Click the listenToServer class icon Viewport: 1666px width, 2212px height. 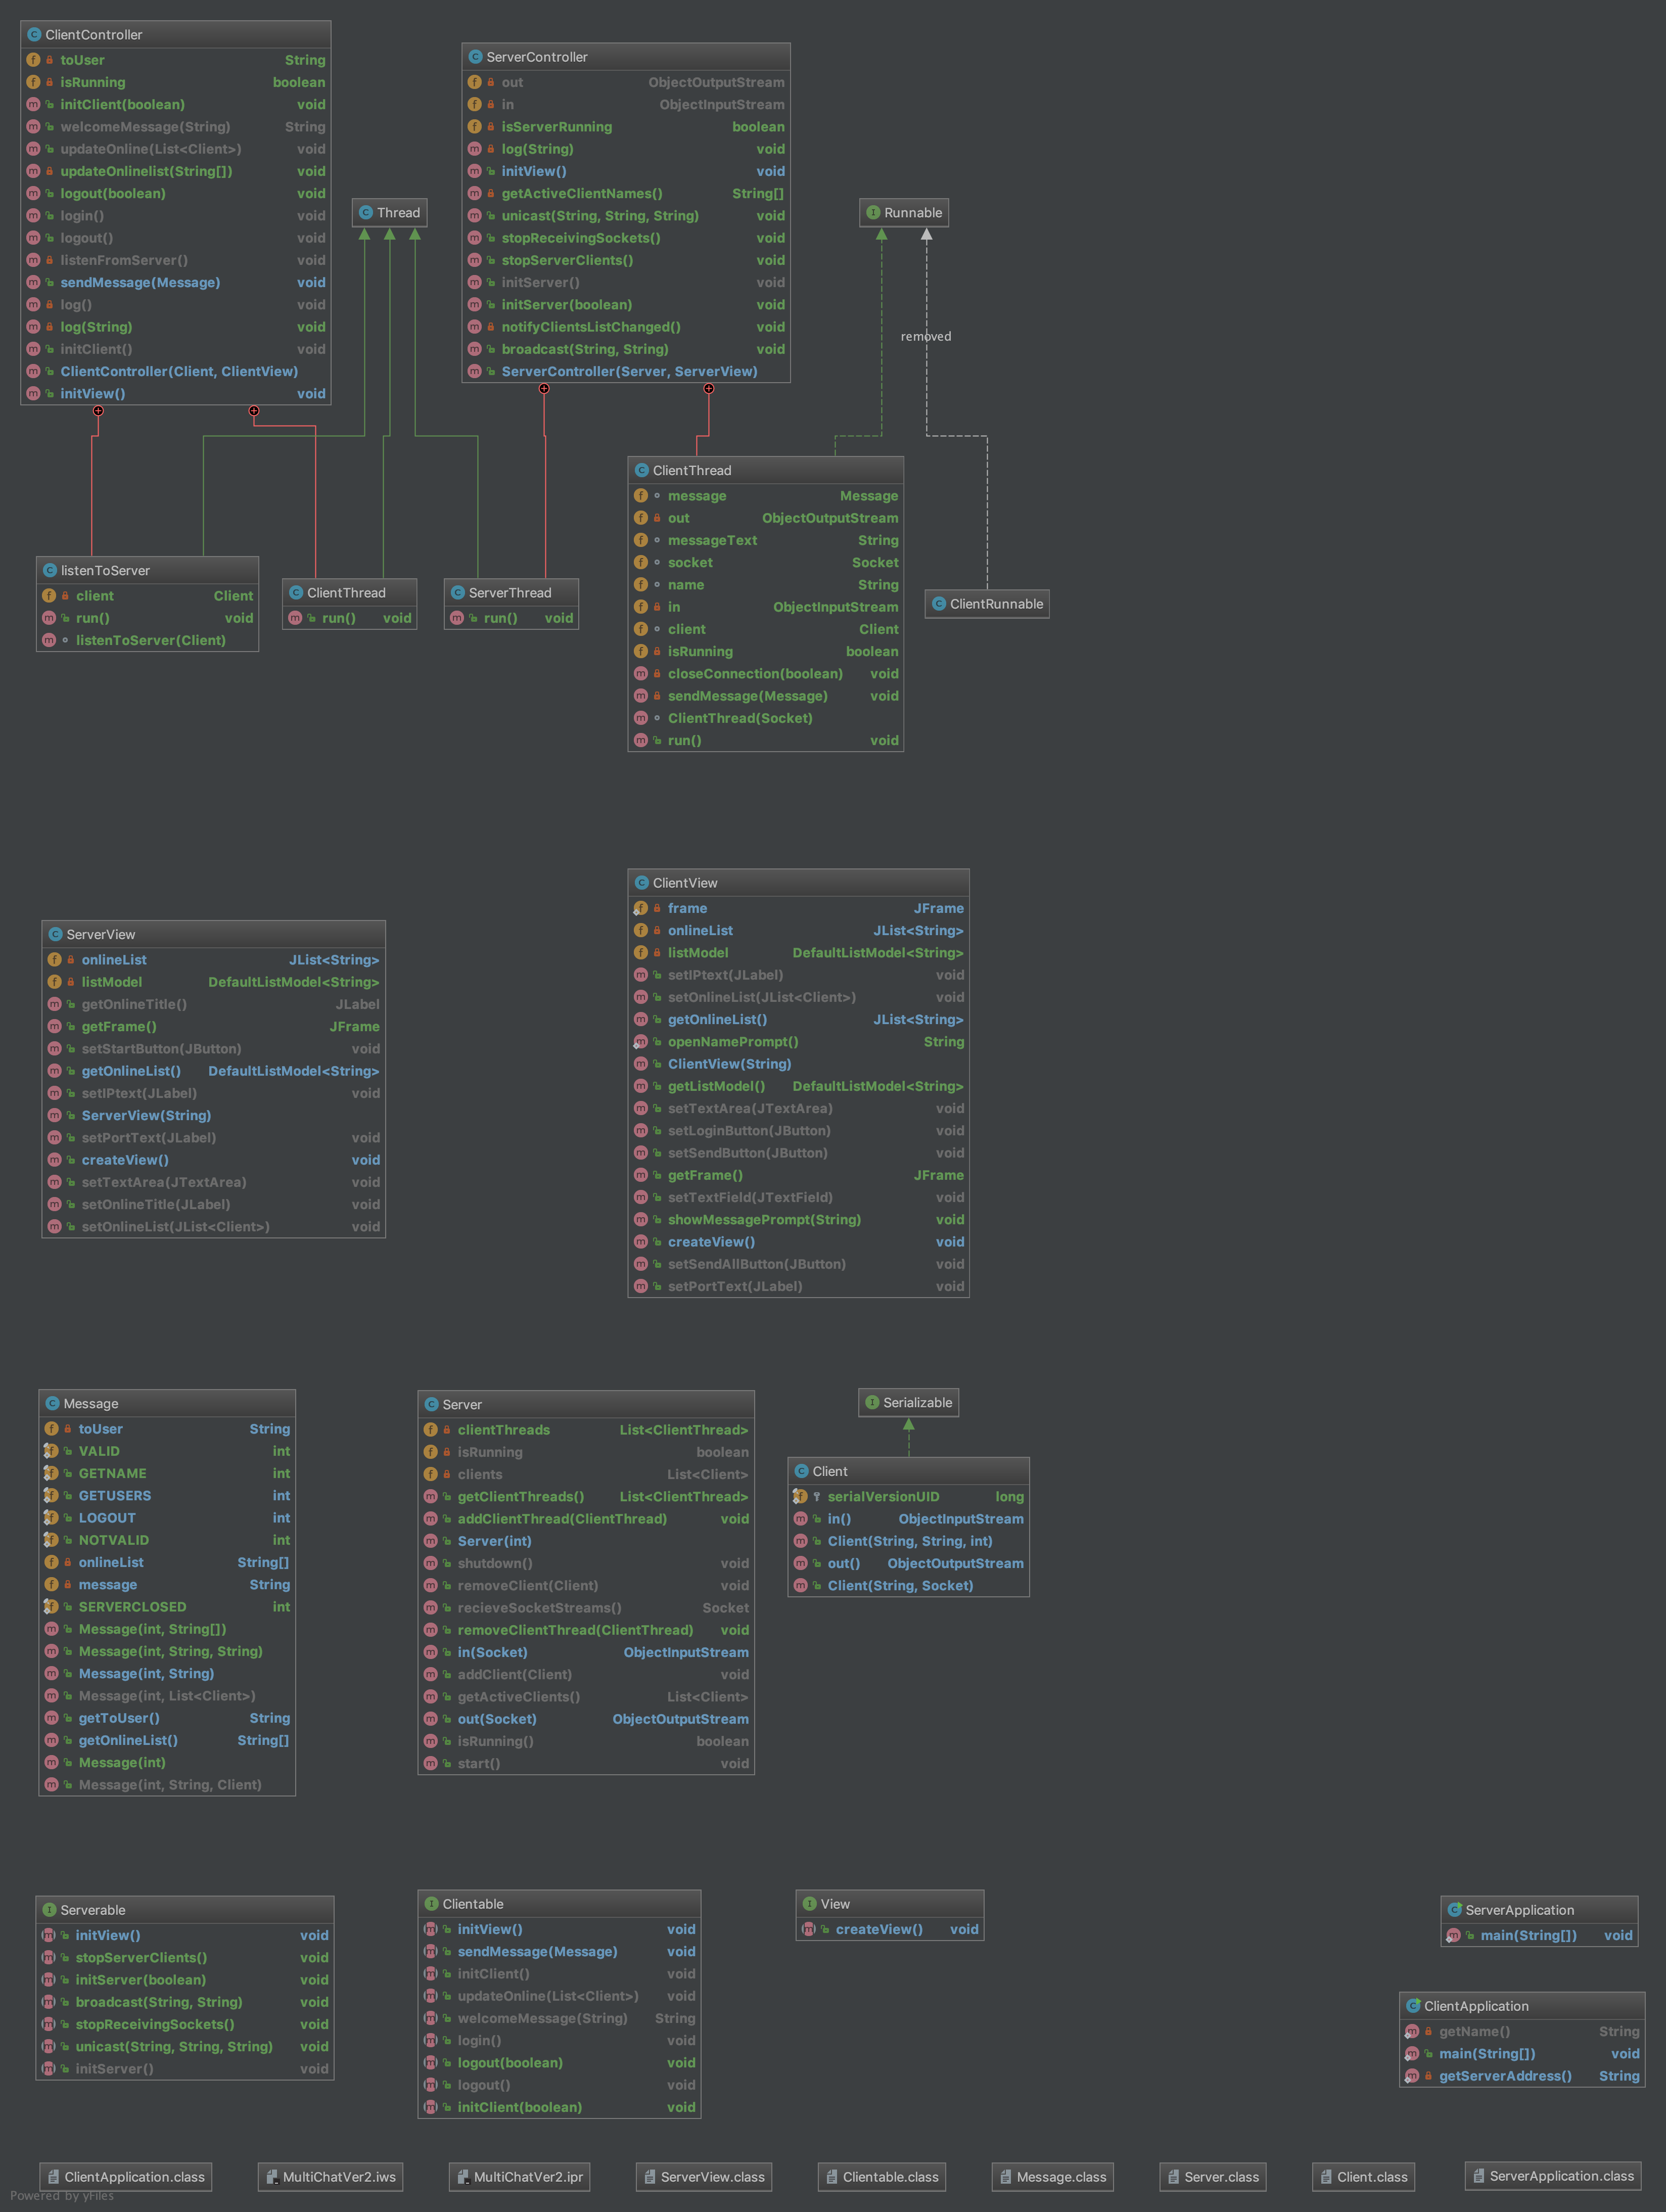[50, 571]
